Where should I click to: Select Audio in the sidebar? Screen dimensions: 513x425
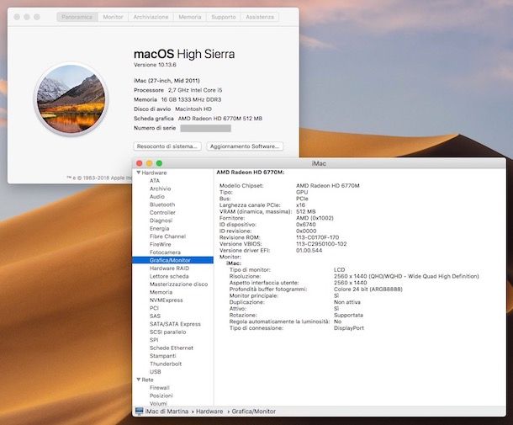(x=157, y=196)
